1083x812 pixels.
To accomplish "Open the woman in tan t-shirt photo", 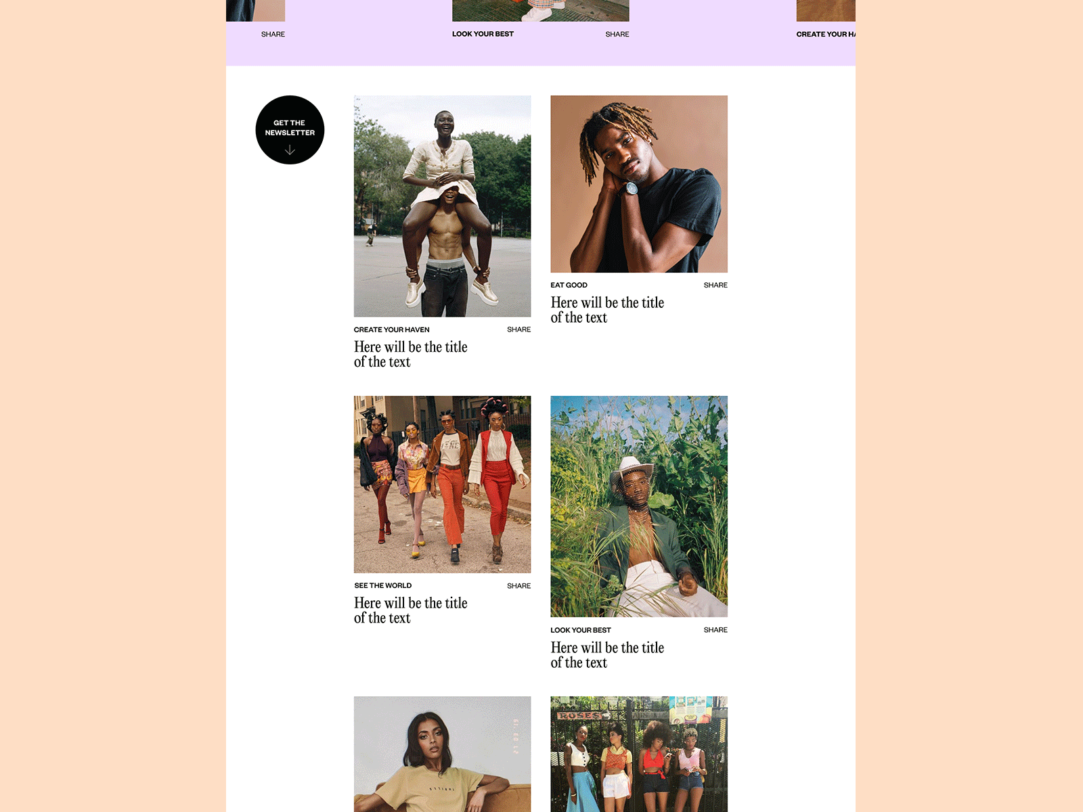I will (x=443, y=754).
